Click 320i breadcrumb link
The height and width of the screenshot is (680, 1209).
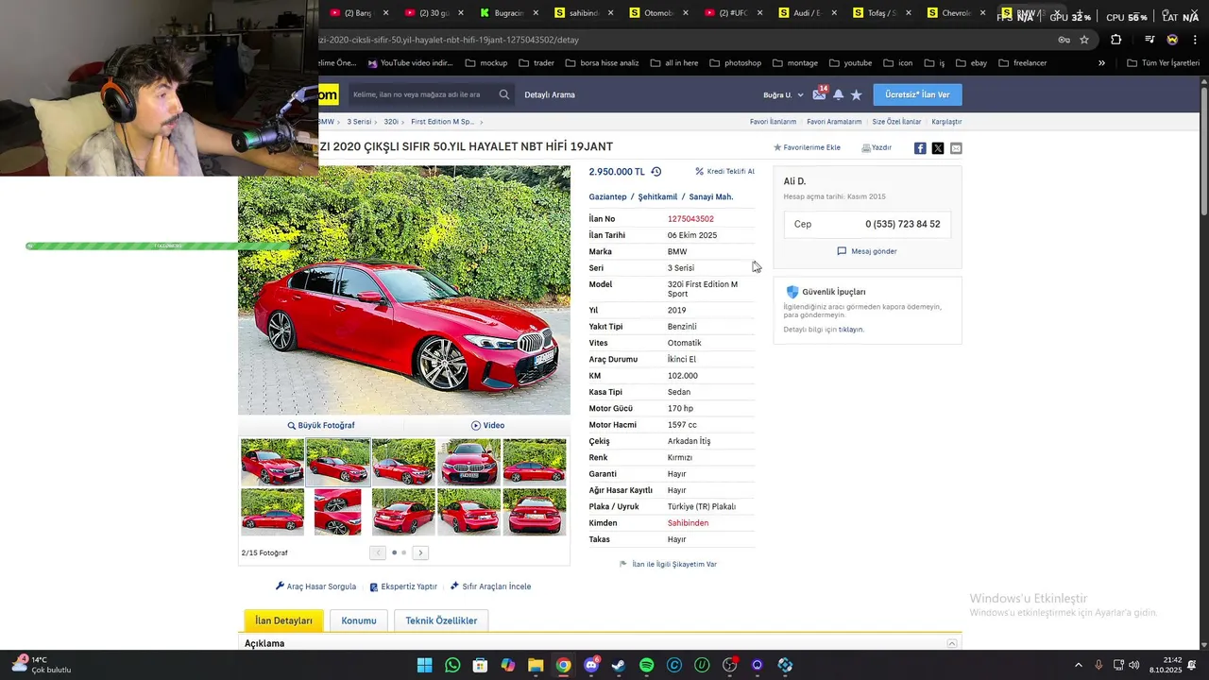click(391, 122)
